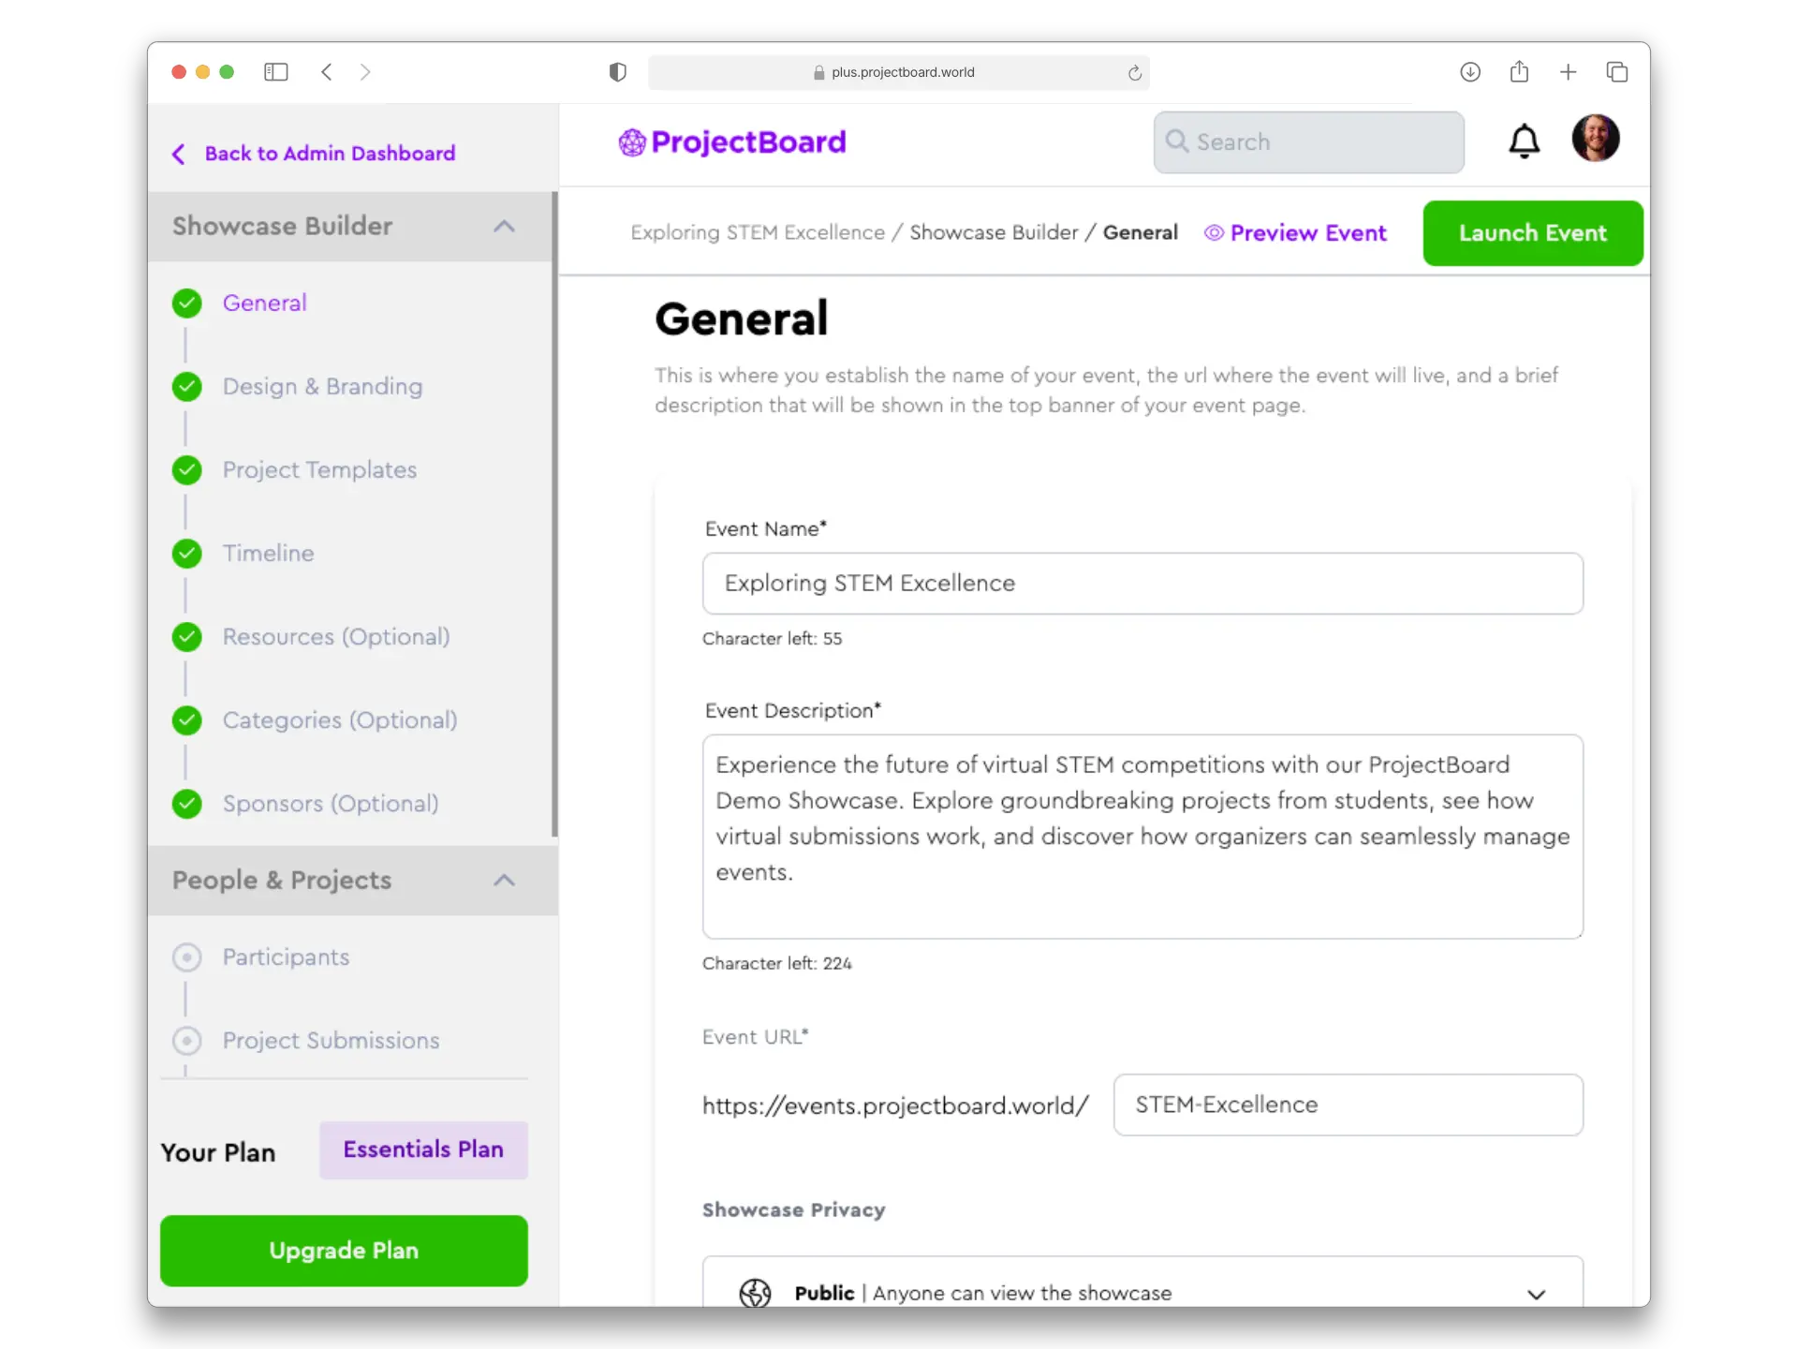Open the notifications bell
The width and height of the screenshot is (1798, 1349).
(1524, 141)
